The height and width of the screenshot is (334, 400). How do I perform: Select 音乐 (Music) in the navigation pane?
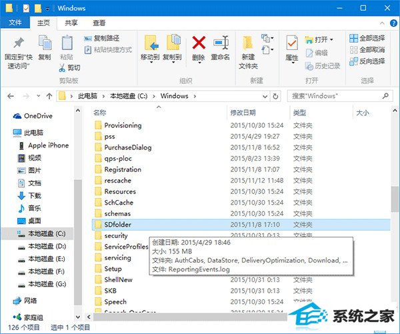tap(29, 208)
